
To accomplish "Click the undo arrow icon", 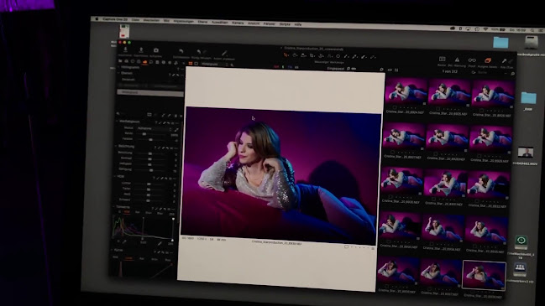I will tap(181, 52).
